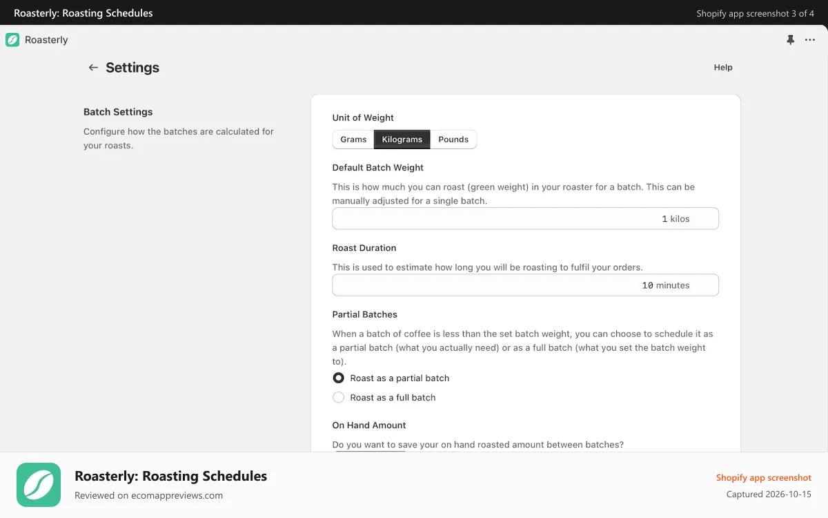Click the Roasterly app name in header
The width and height of the screenshot is (828, 518).
46,40
